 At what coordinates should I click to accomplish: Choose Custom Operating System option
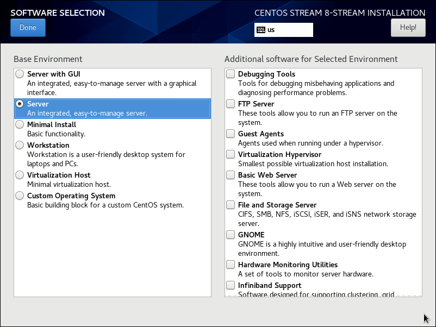tap(20, 196)
